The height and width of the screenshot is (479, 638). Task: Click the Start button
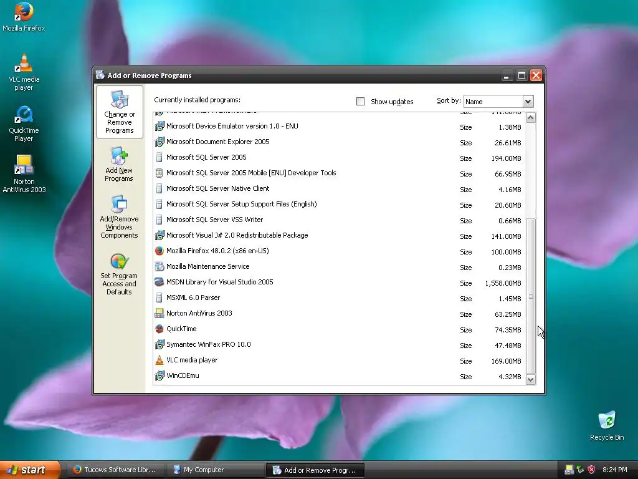click(29, 470)
